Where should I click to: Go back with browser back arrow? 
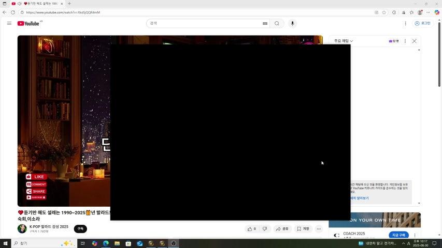tap(4, 12)
